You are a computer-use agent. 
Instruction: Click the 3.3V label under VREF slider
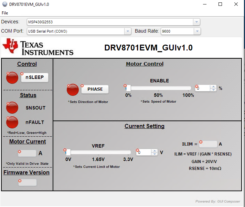[128, 159]
